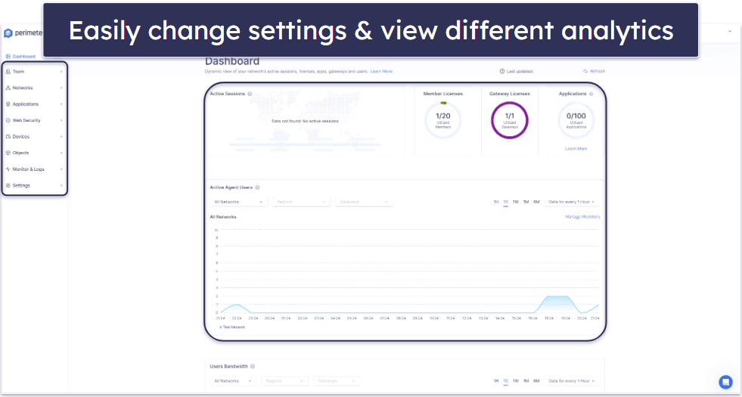
Task: Expand the Applications submenu chevron
Action: pyautogui.click(x=61, y=104)
